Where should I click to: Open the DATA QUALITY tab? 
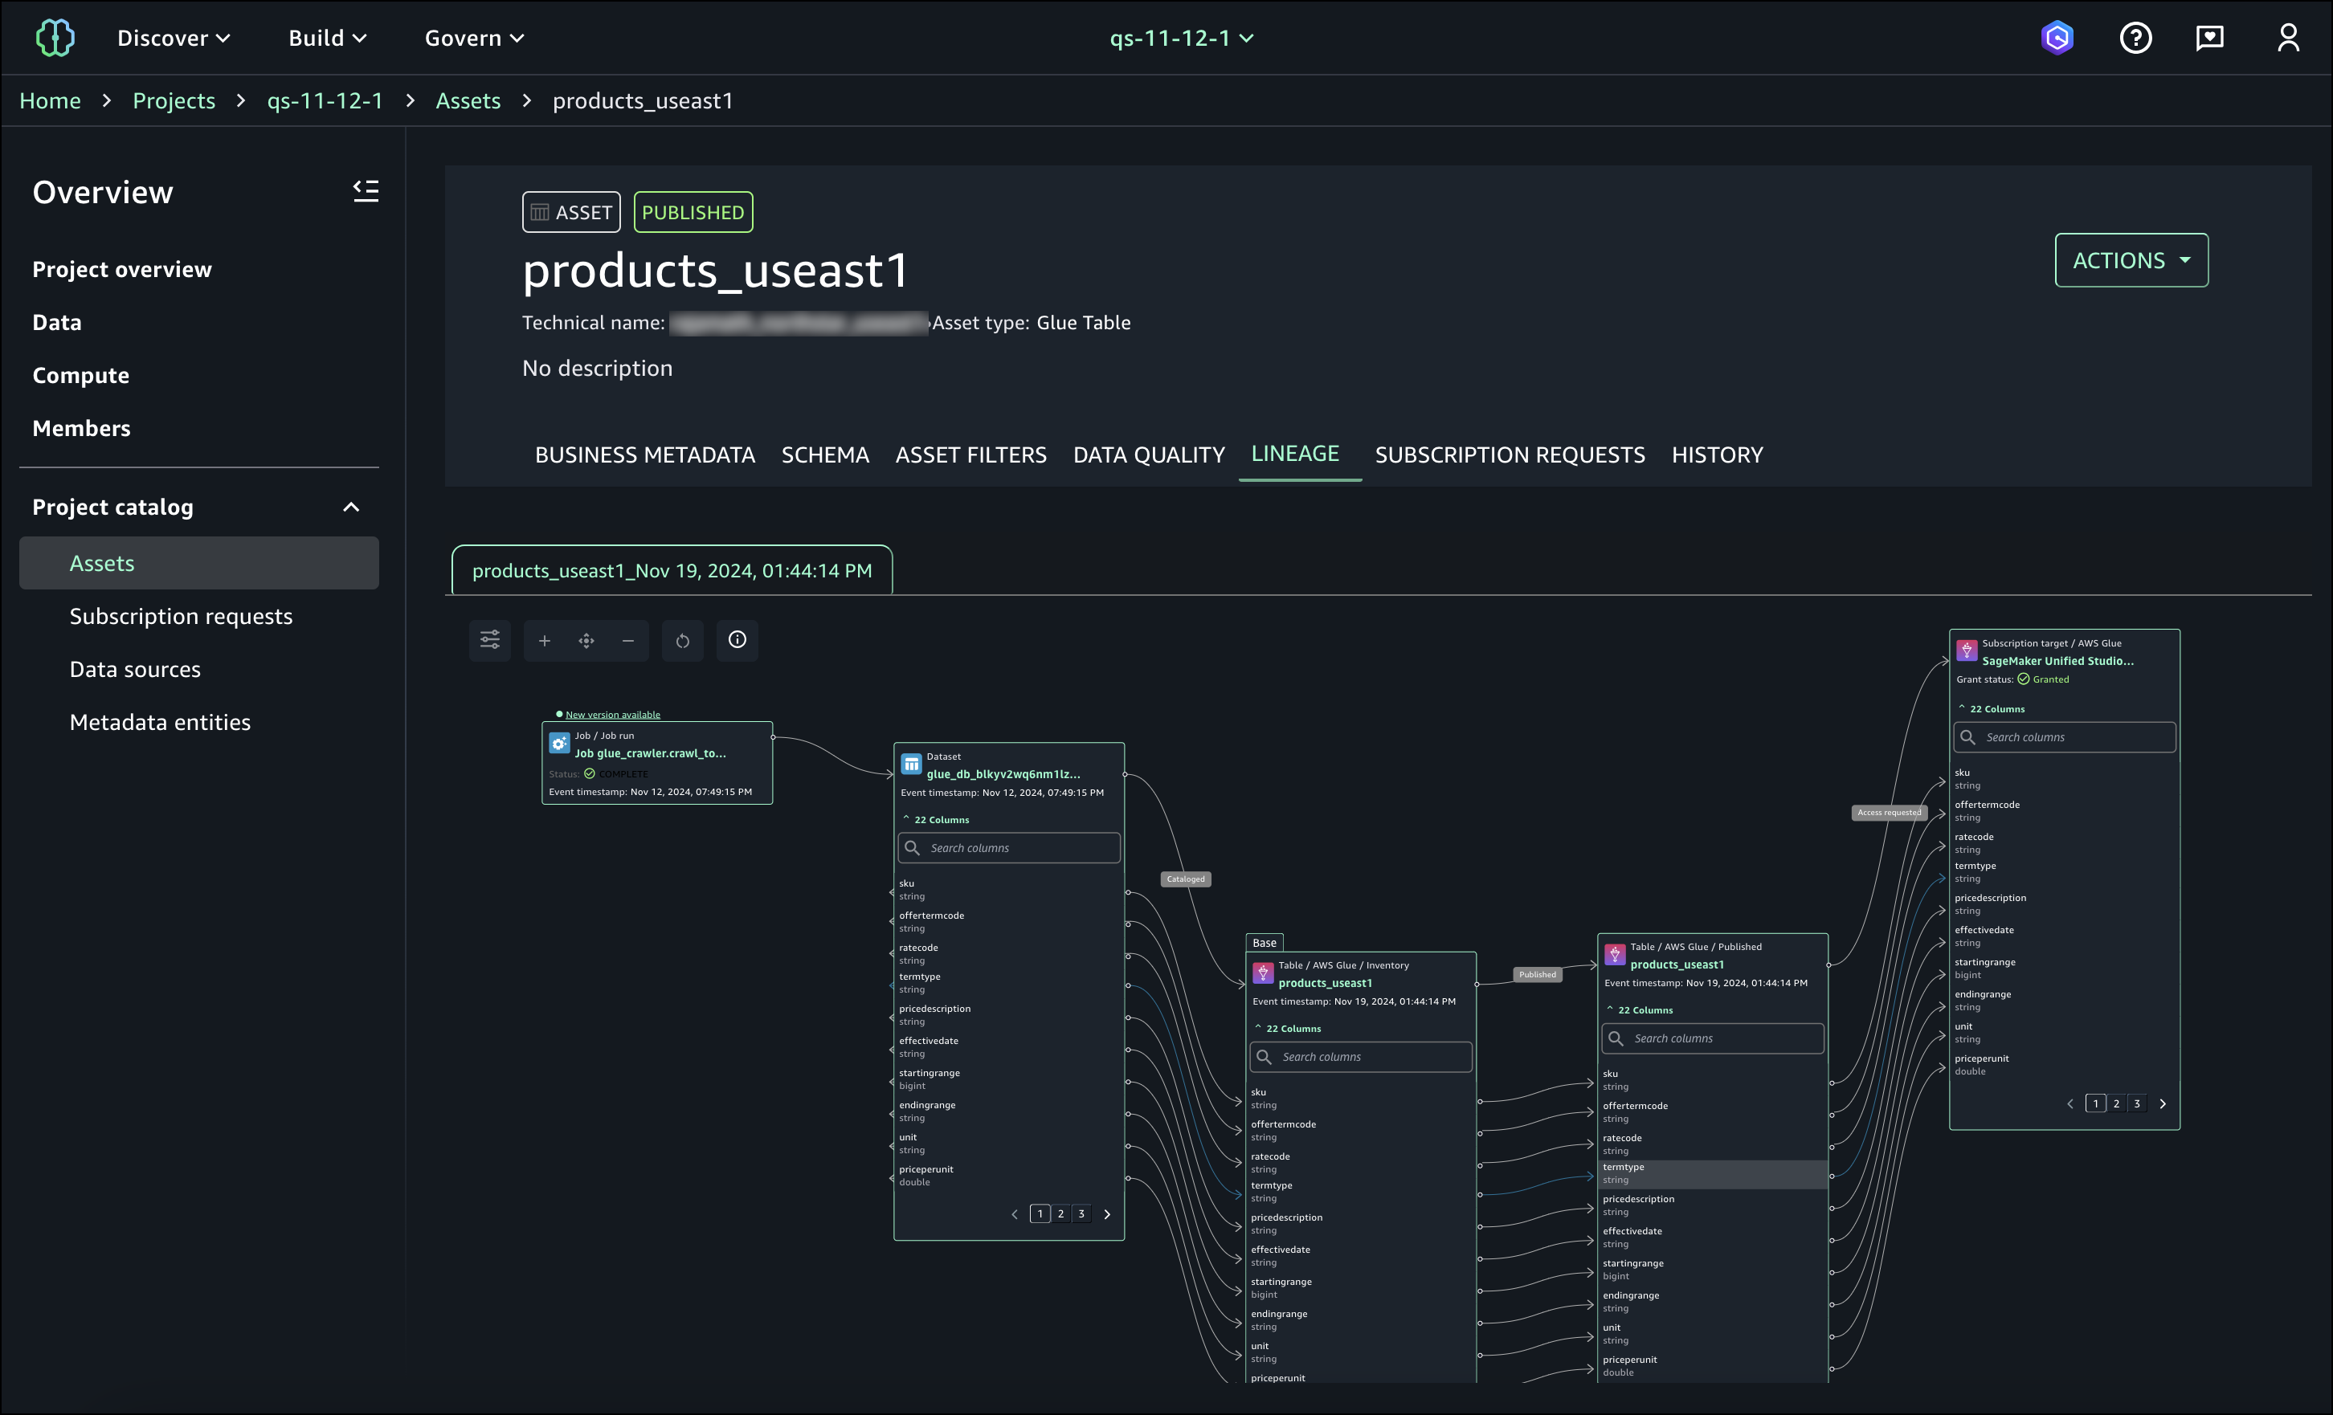tap(1149, 455)
